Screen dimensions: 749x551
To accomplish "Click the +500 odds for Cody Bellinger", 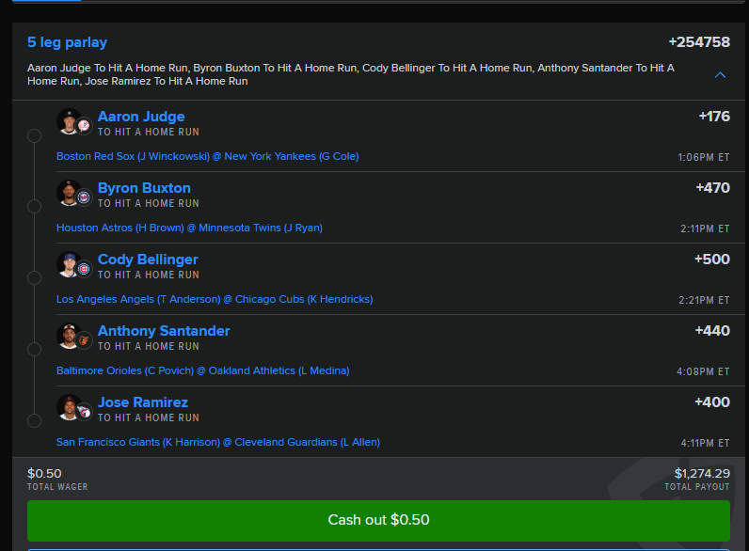I will (x=711, y=260).
